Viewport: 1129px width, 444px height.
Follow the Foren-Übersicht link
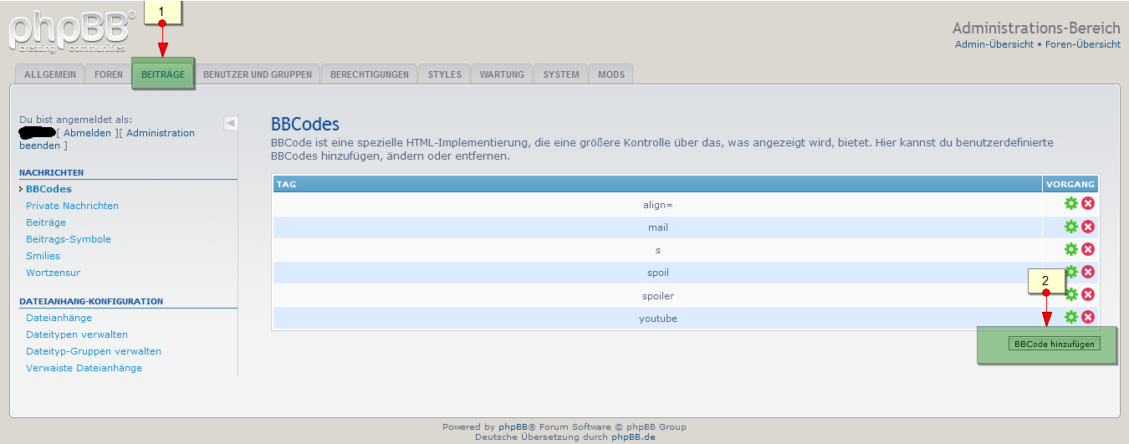(x=1083, y=44)
